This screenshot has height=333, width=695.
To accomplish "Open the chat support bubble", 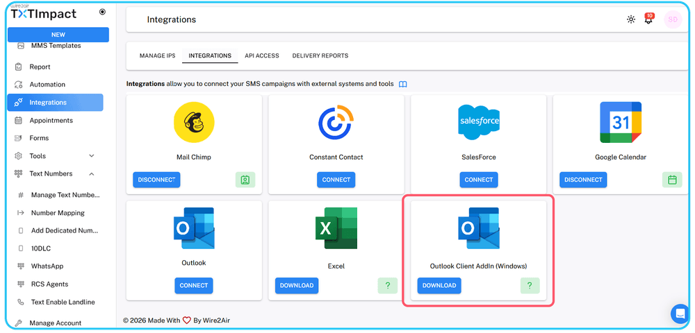I will pyautogui.click(x=679, y=314).
